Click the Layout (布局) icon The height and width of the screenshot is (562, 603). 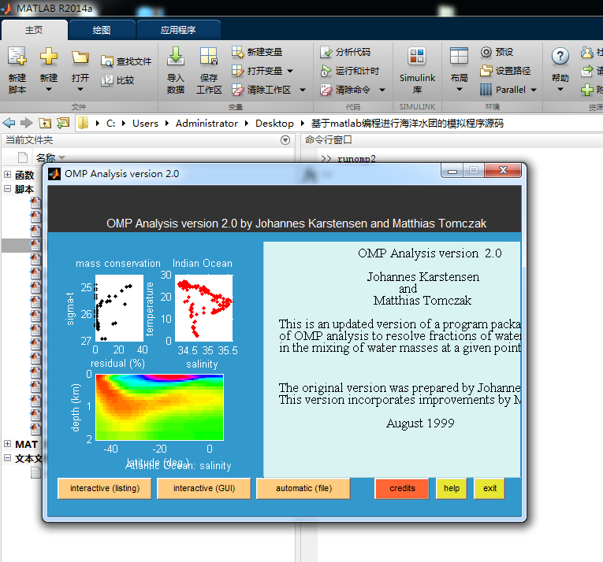[x=460, y=57]
